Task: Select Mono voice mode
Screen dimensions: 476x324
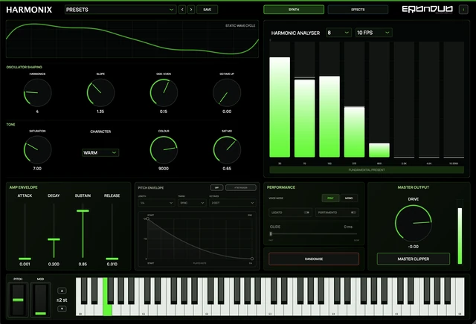Action: [349, 198]
